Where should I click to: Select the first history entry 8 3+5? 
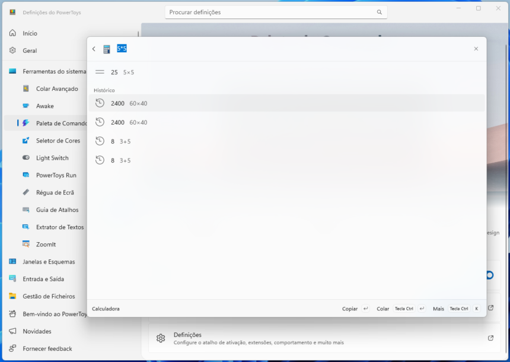point(286,141)
